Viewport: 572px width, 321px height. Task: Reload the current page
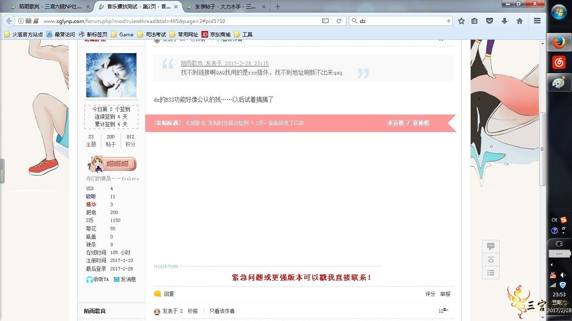[x=339, y=21]
